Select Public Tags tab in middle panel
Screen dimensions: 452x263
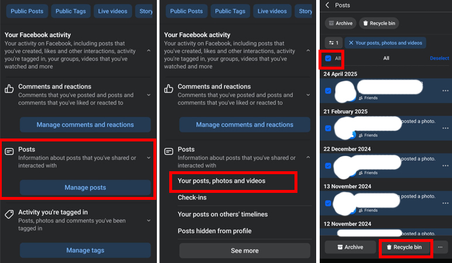point(230,11)
